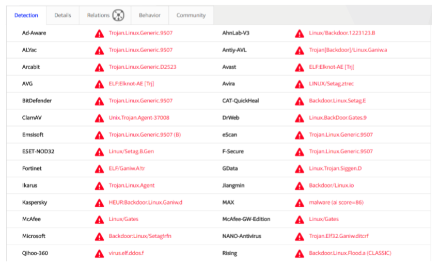Click the warning icon in Kaspersky row

pyautogui.click(x=99, y=203)
